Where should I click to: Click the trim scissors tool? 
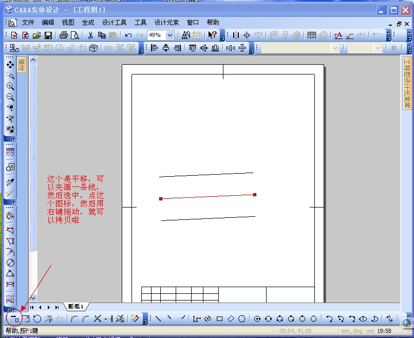(98, 318)
